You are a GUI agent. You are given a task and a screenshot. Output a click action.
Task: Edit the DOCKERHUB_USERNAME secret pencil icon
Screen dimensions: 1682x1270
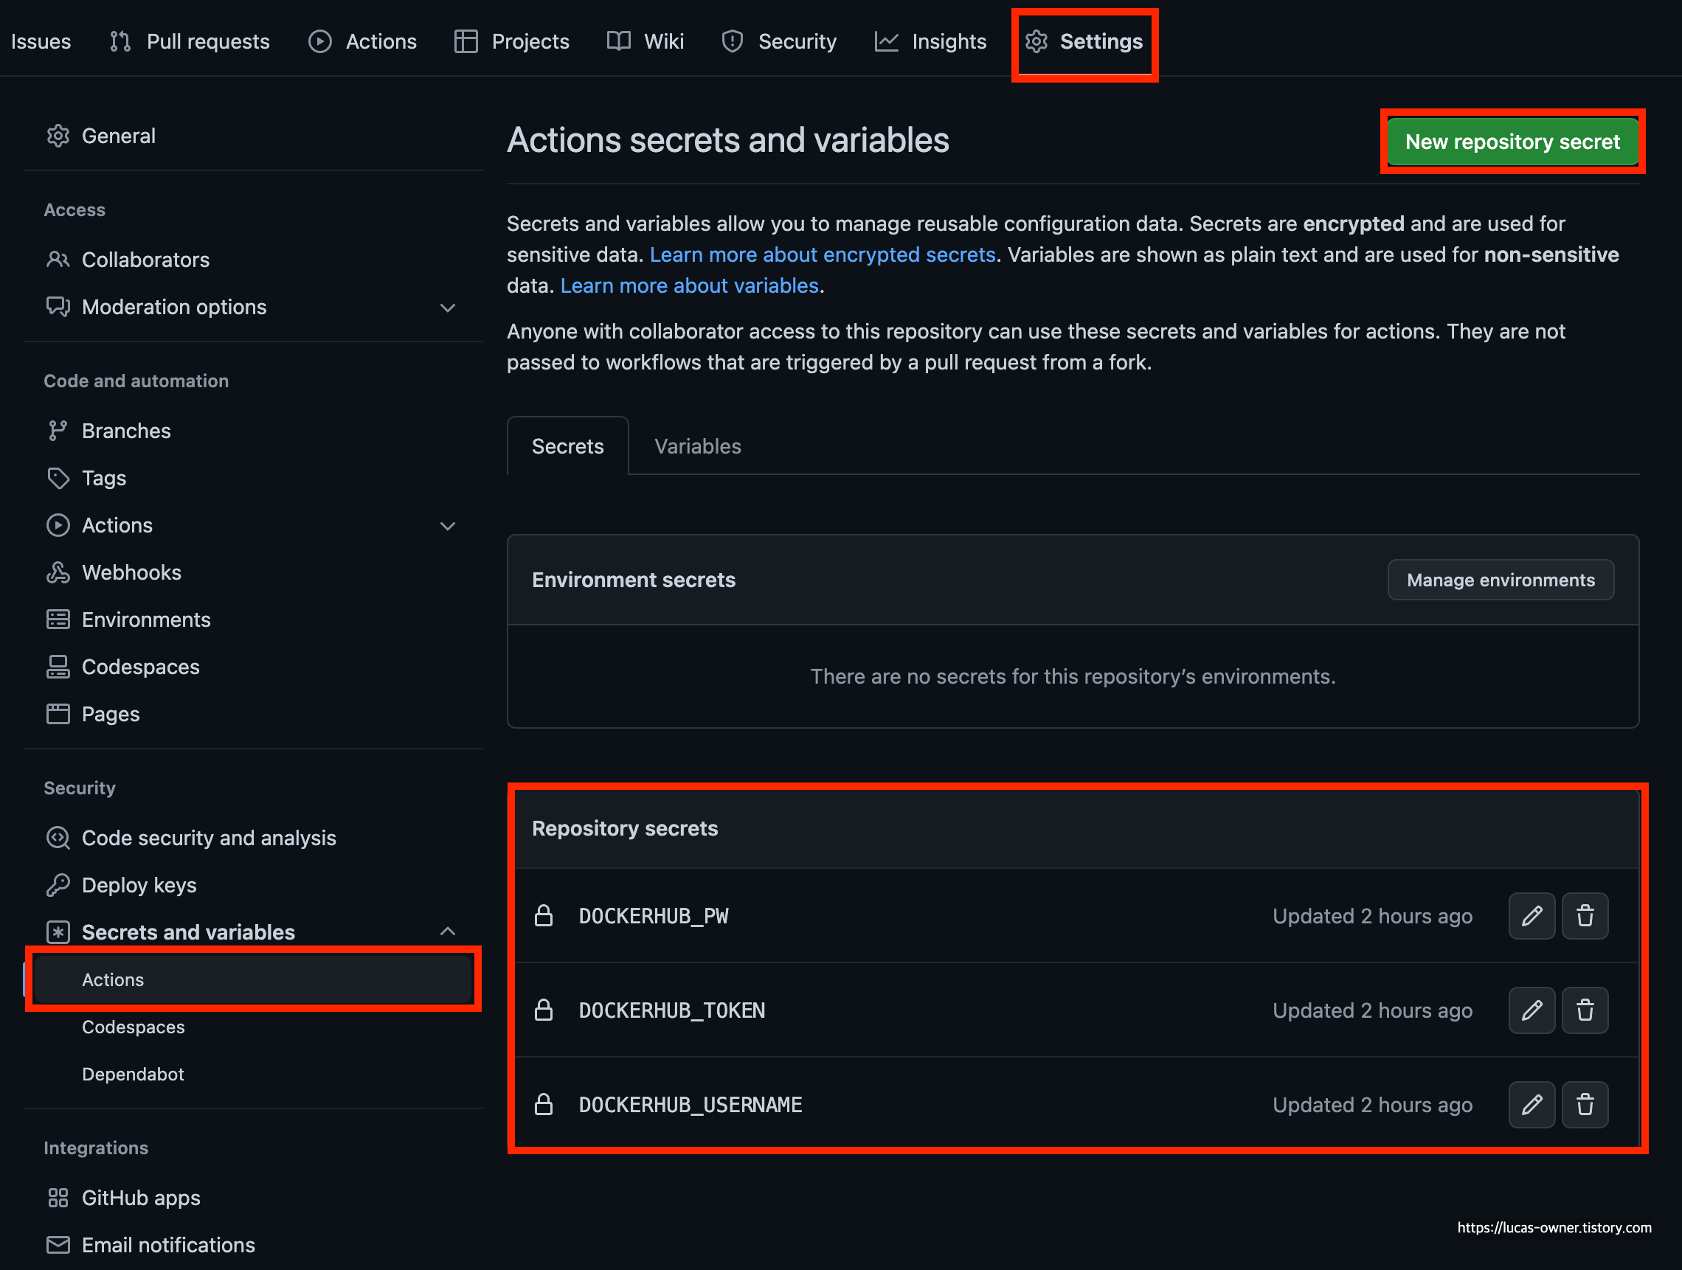1531,1104
